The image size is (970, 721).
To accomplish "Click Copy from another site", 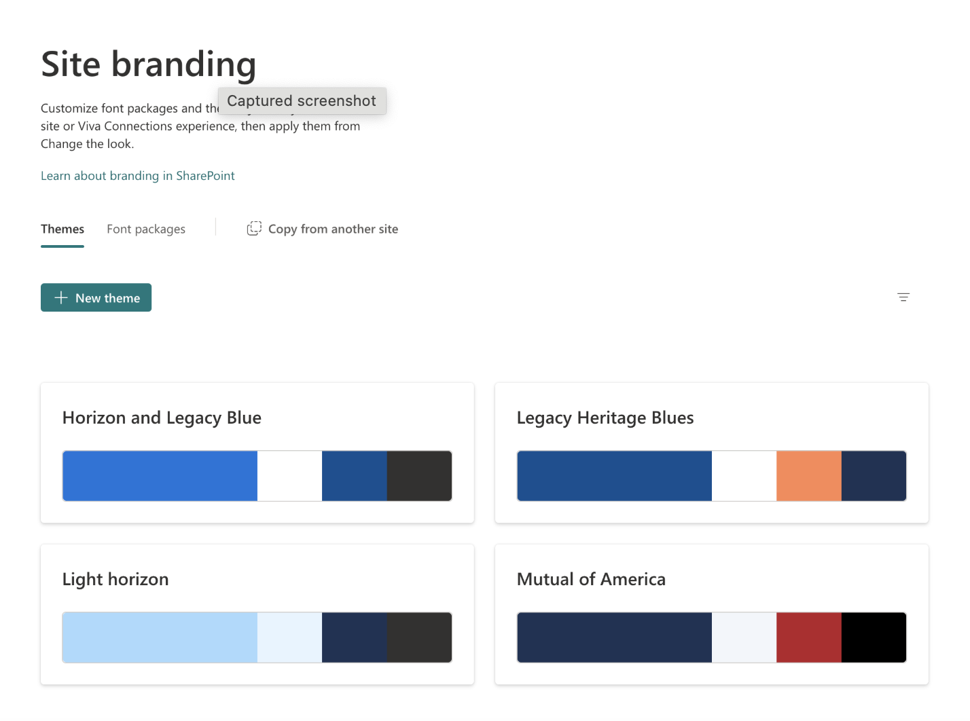I will tap(333, 229).
